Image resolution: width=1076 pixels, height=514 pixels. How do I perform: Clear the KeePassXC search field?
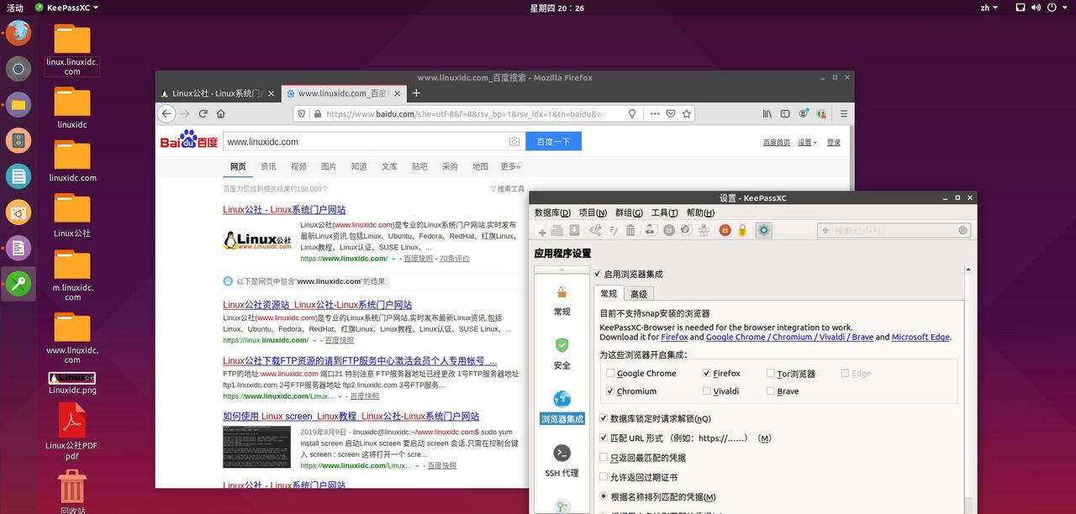pyautogui.click(x=963, y=231)
